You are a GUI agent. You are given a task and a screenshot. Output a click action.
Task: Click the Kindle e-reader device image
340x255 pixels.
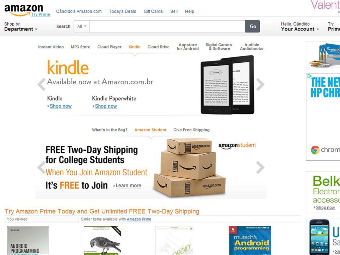click(227, 85)
